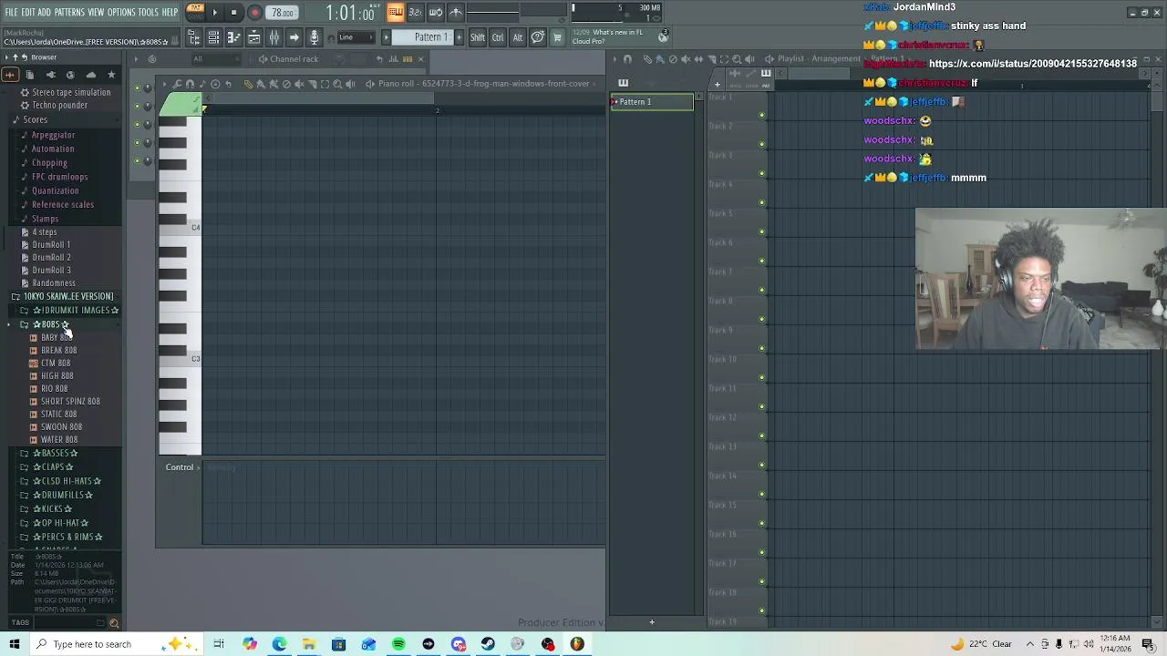Open the PATTERNS menu
This screenshot has height=656, width=1167.
69,13
